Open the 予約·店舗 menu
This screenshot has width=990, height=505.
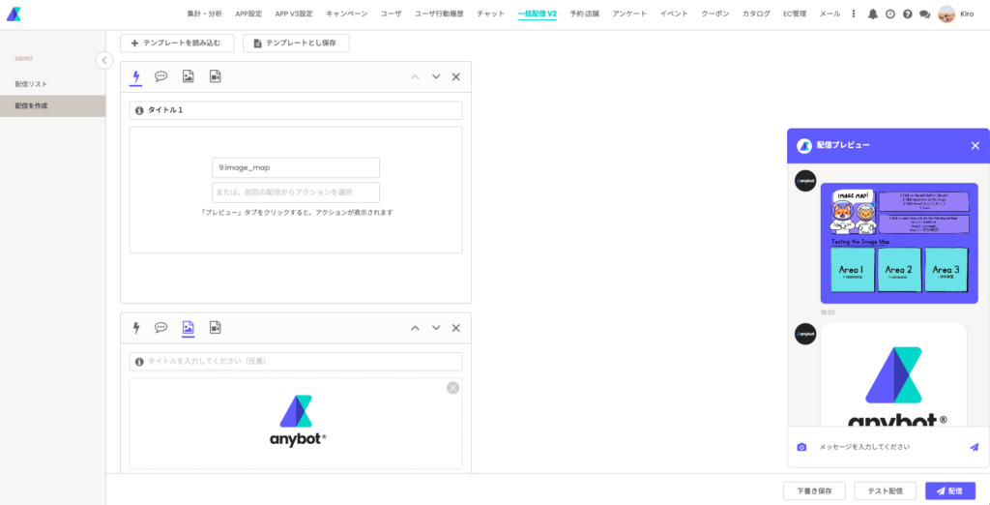click(x=584, y=15)
